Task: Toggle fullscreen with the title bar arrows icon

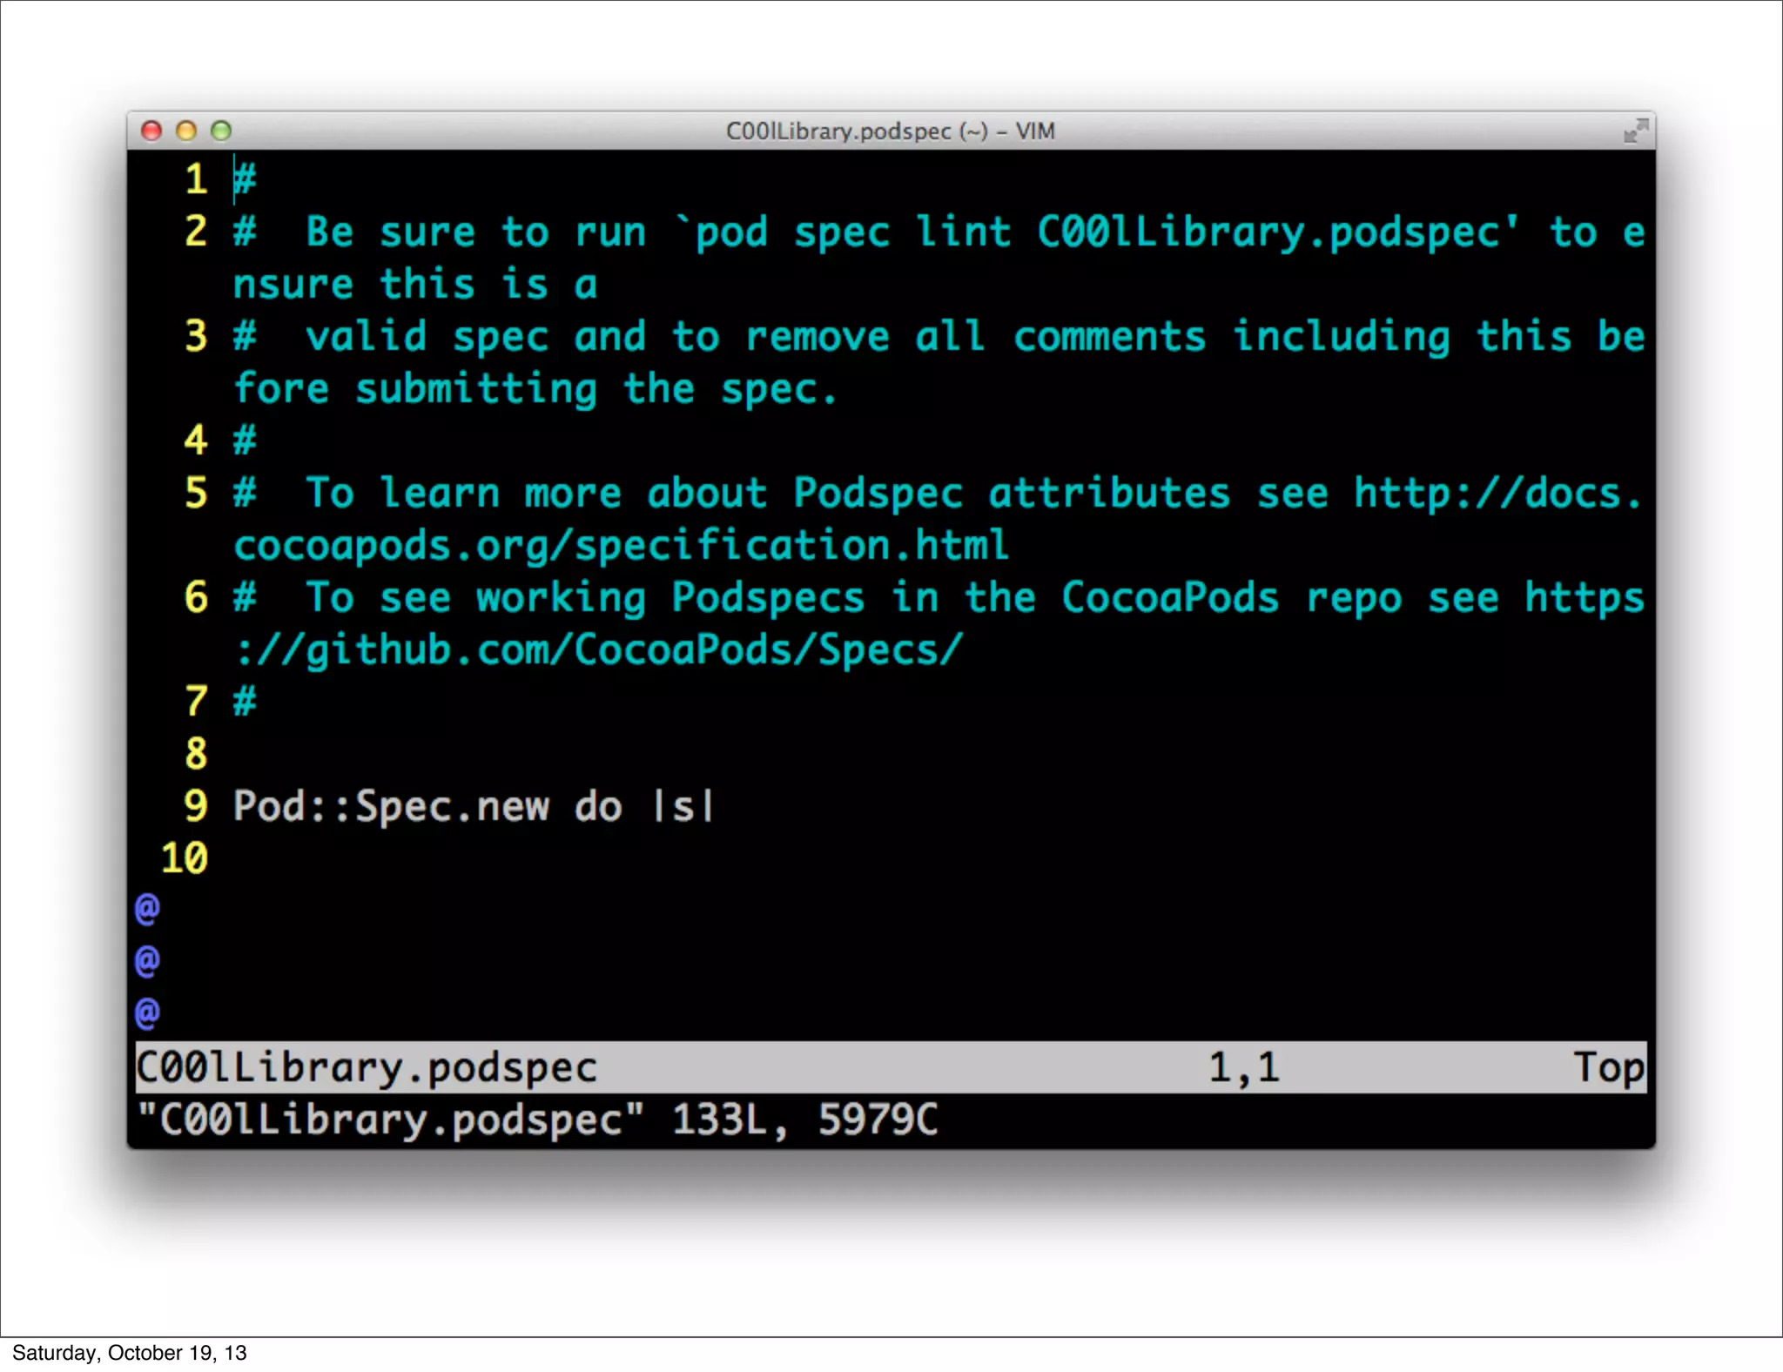Action: pyautogui.click(x=1635, y=131)
